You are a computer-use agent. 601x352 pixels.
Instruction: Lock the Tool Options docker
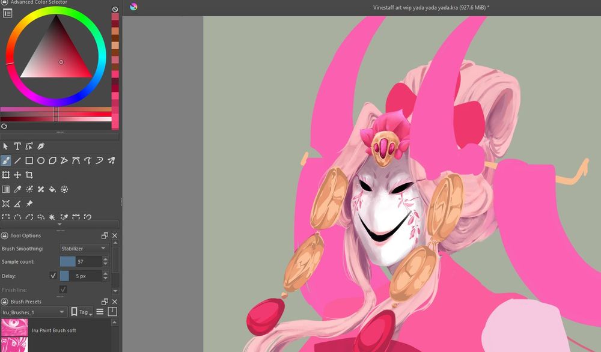[4, 235]
